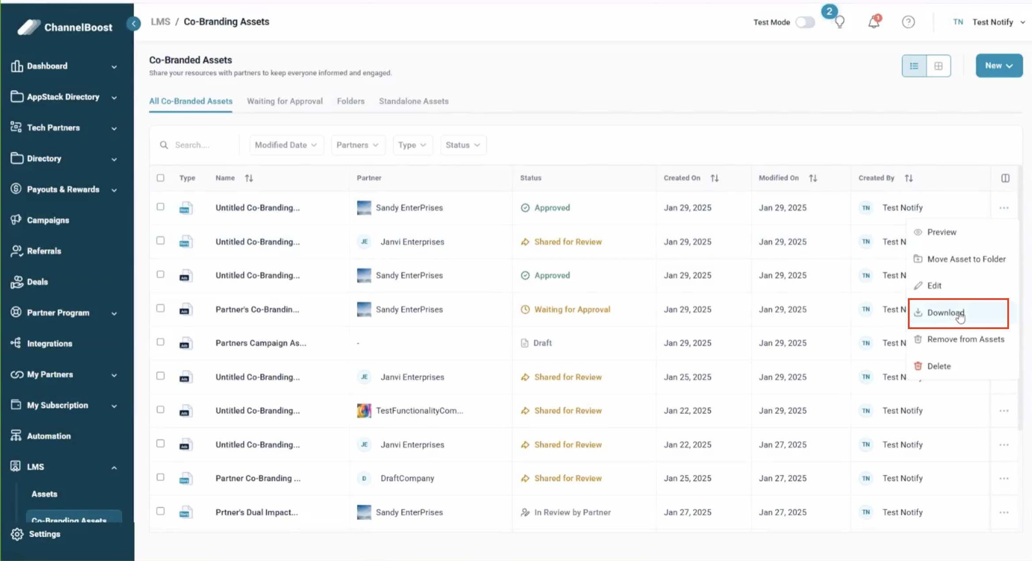Click the lightbulb tips icon
This screenshot has width=1032, height=561.
click(839, 22)
